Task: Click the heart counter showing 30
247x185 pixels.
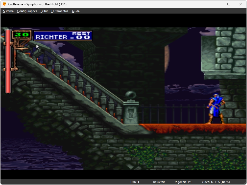Action: pyautogui.click(x=22, y=34)
